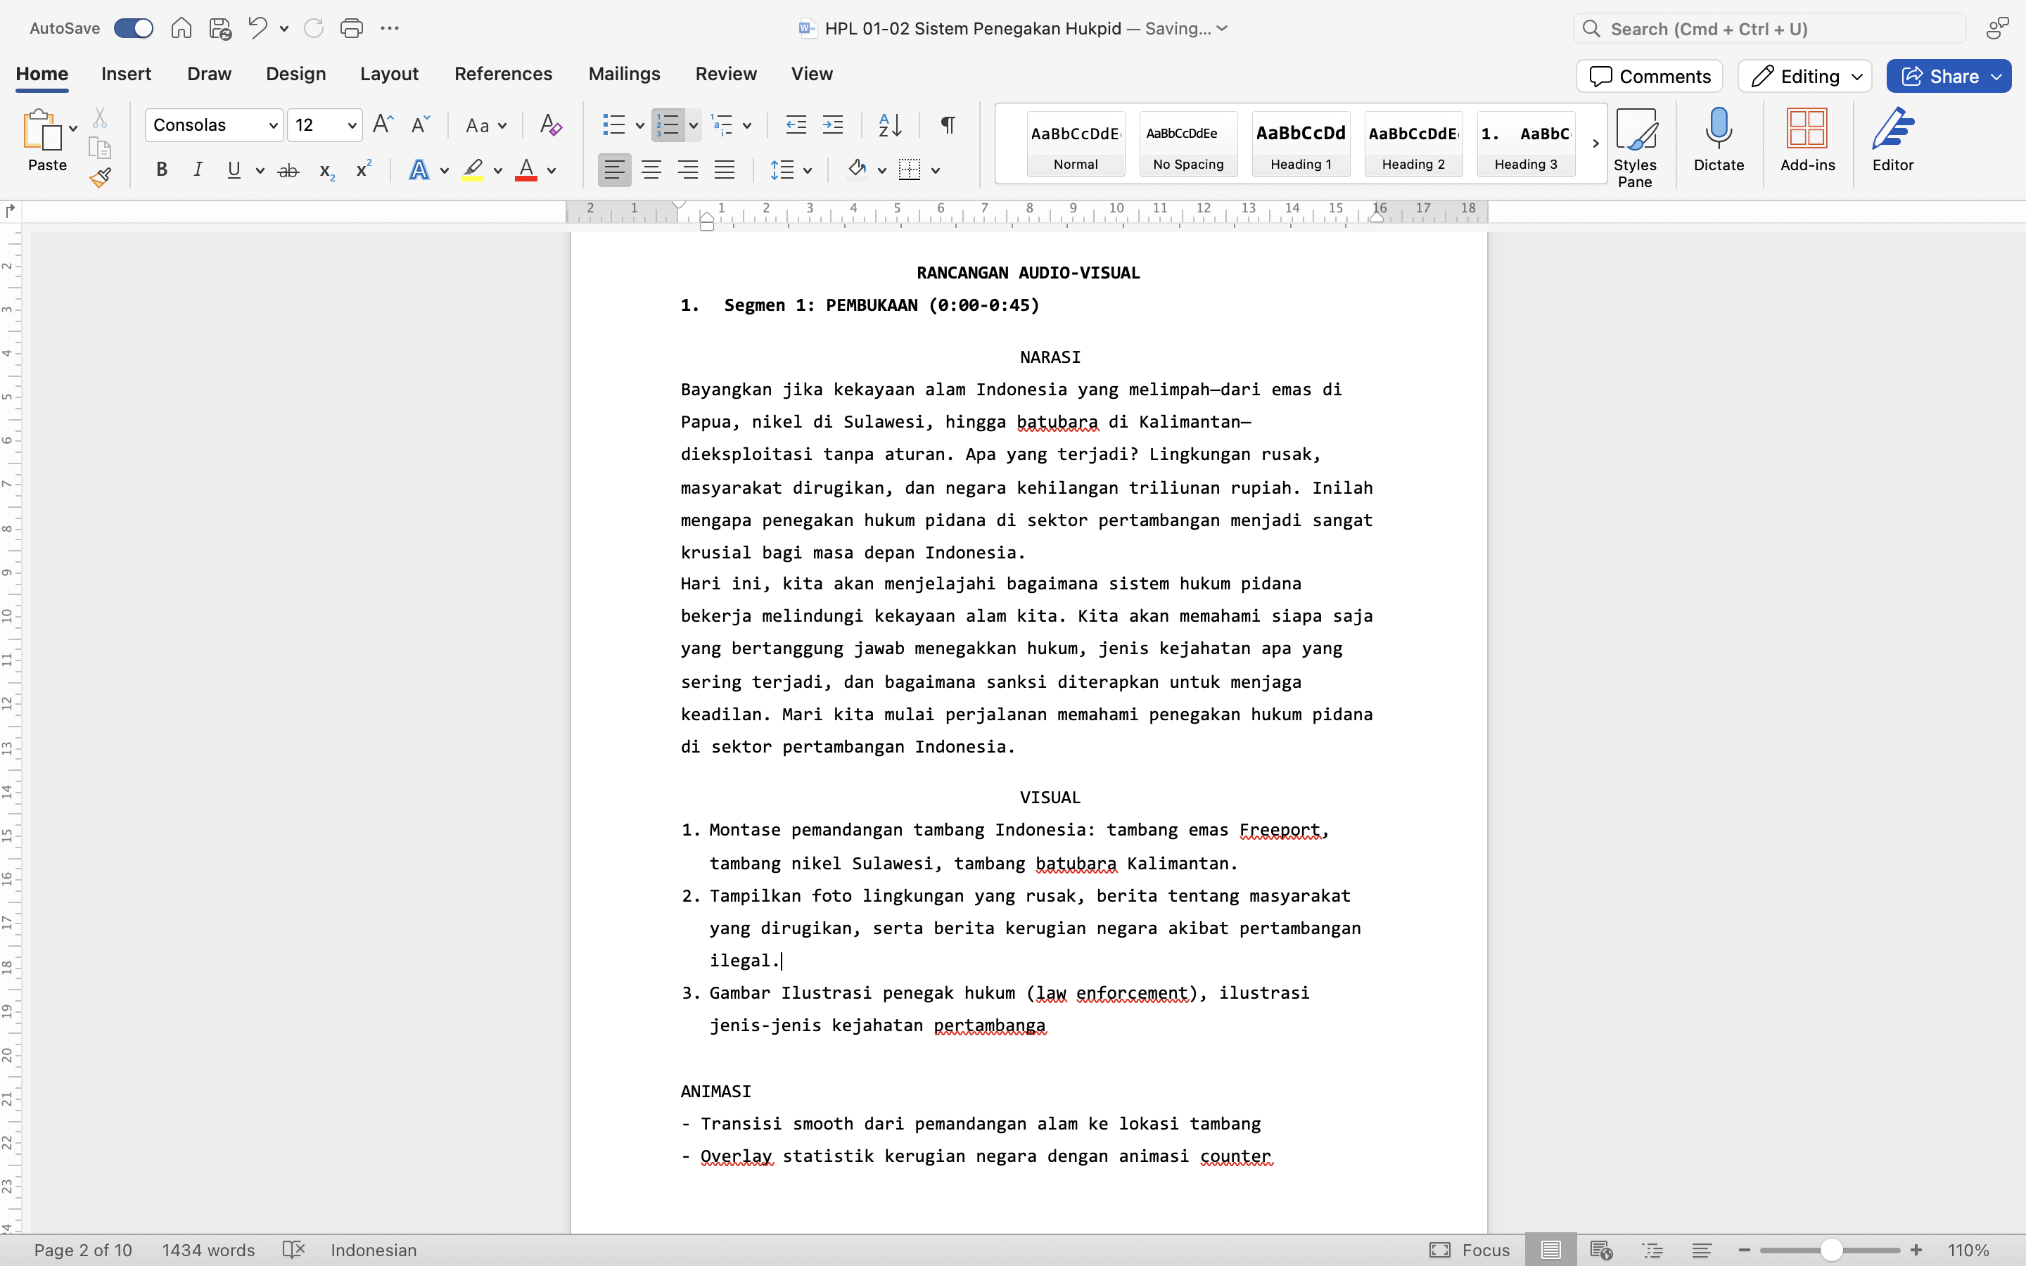Viewport: 2026px width, 1266px height.
Task: Apply Justify text alignment
Action: pos(724,171)
